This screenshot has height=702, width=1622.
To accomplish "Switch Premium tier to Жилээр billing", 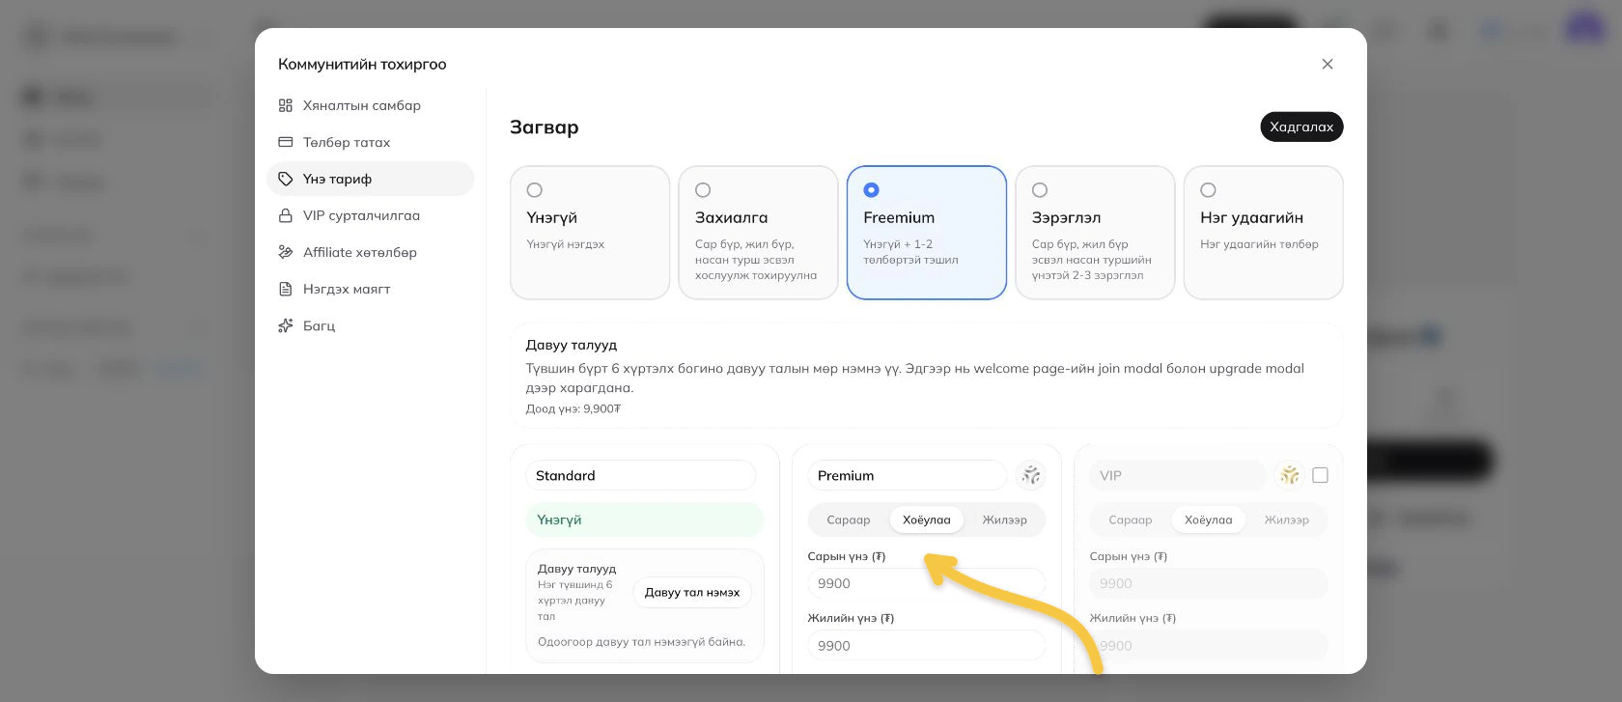I will (1005, 519).
